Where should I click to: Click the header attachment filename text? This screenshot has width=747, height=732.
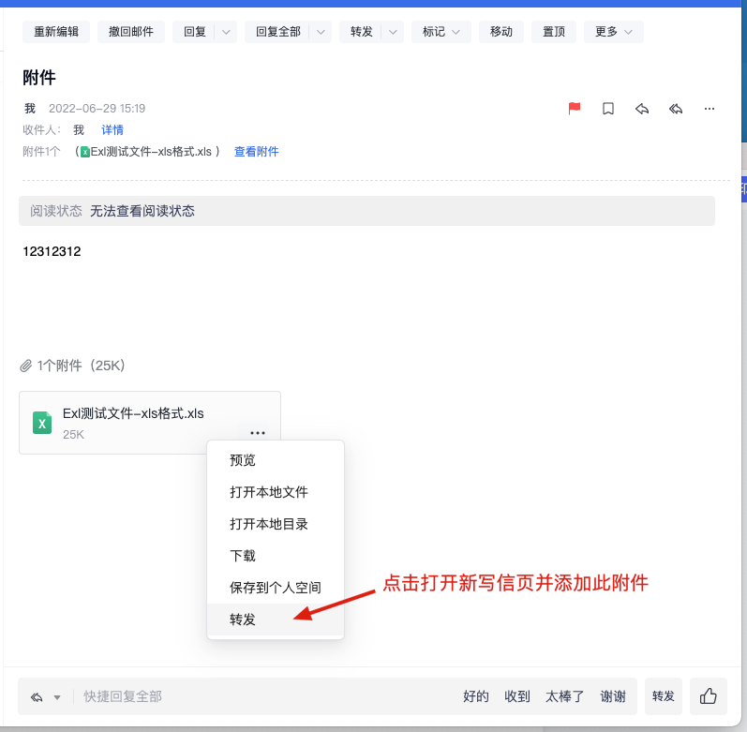coord(151,152)
